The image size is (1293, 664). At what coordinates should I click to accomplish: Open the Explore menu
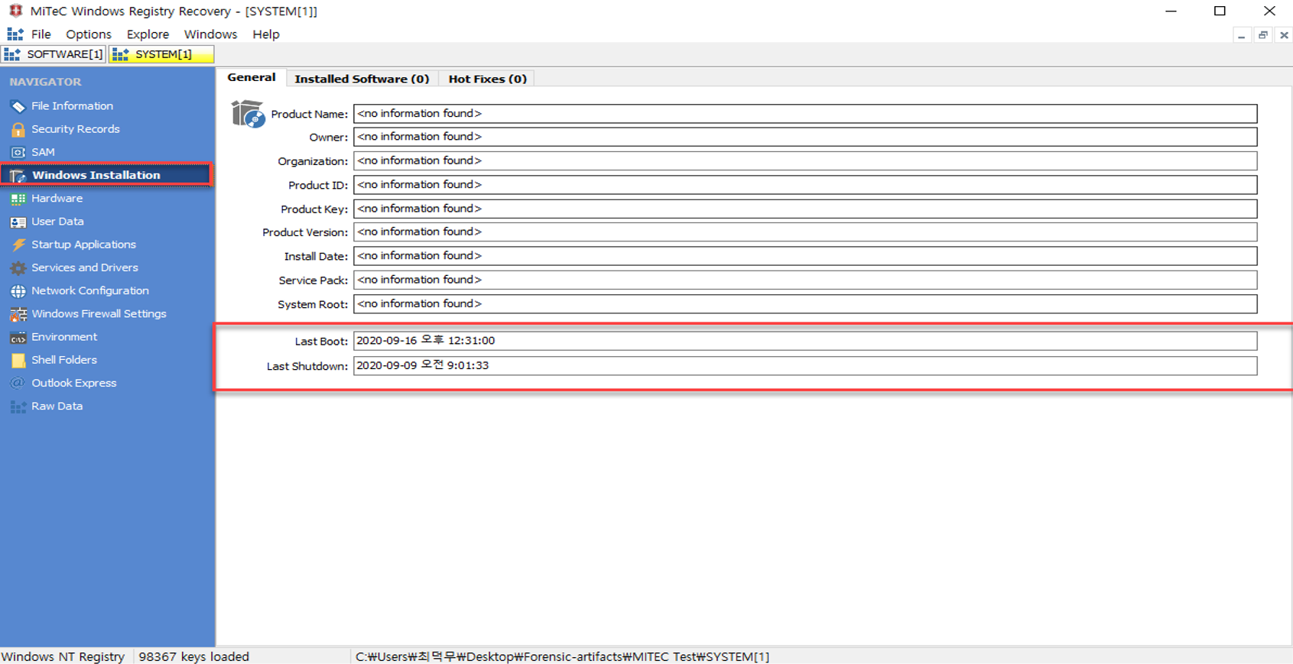[x=148, y=34]
